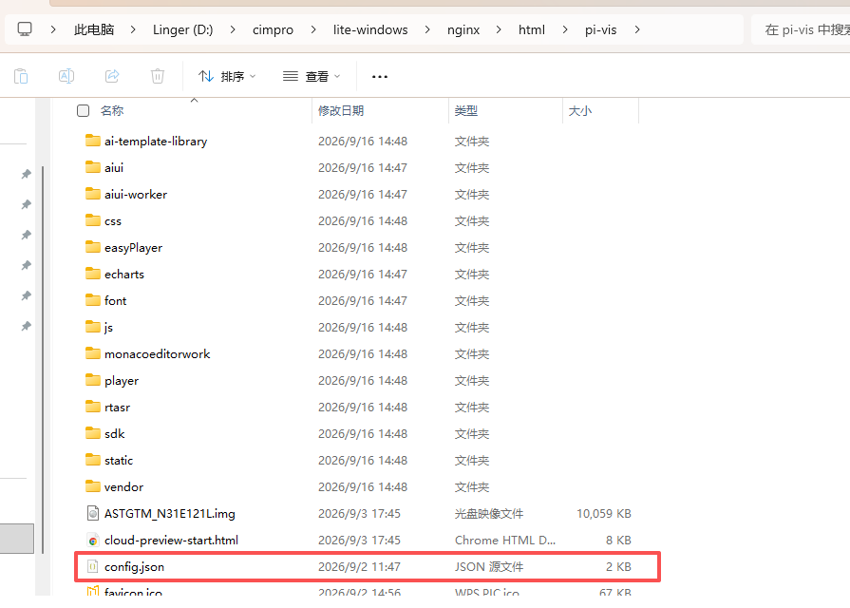Expand the chevron after nginx
The image size is (850, 608).
[x=499, y=29]
